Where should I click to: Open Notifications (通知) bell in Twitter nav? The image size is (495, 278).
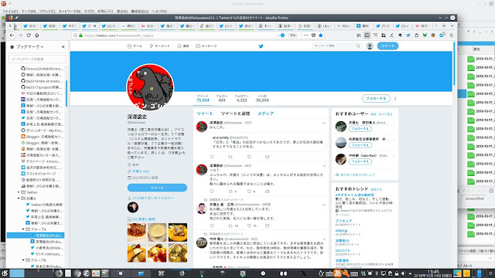(x=183, y=46)
